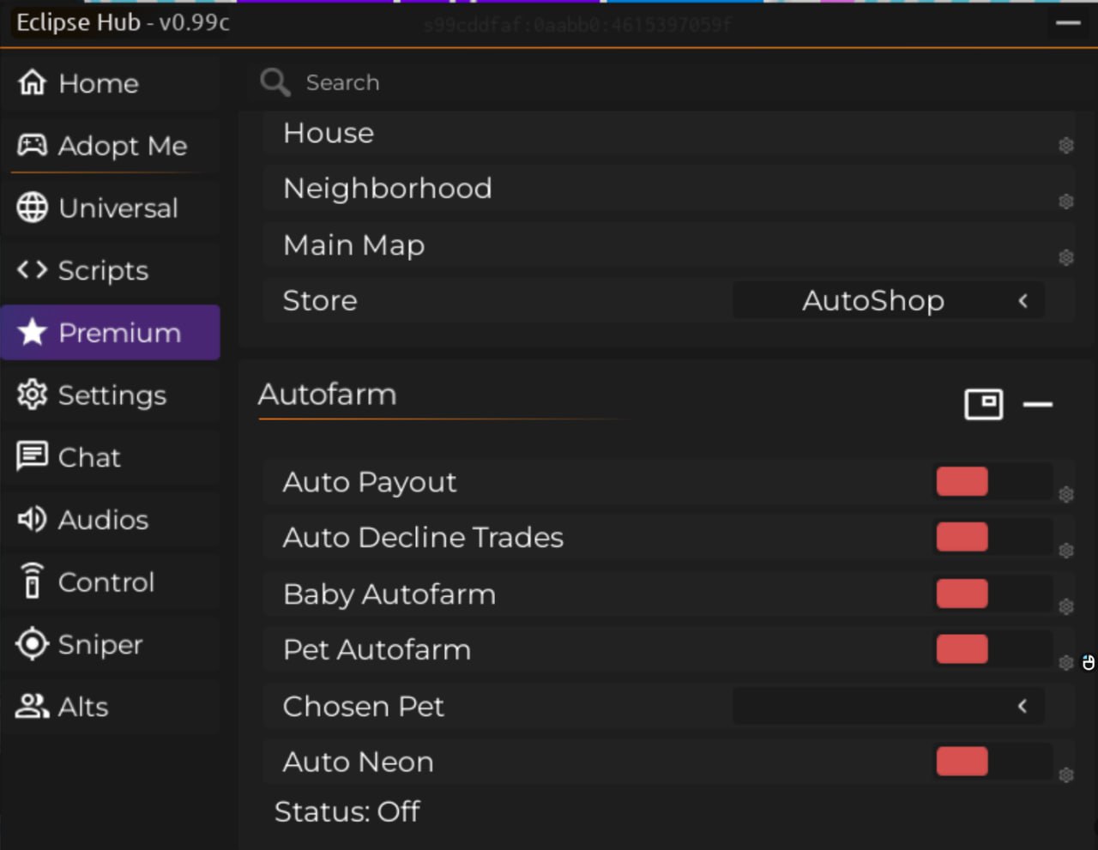This screenshot has width=1098, height=850.
Task: Click the Main Map teleport button
Action: (x=669, y=244)
